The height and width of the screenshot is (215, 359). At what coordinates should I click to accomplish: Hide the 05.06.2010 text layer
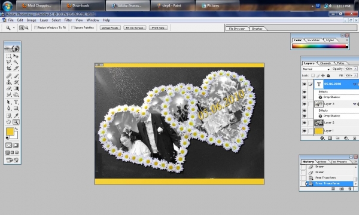pos(304,84)
